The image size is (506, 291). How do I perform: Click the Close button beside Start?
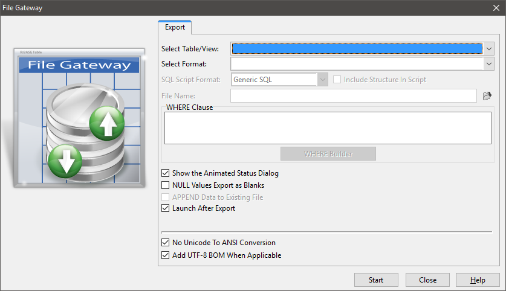[x=427, y=280]
